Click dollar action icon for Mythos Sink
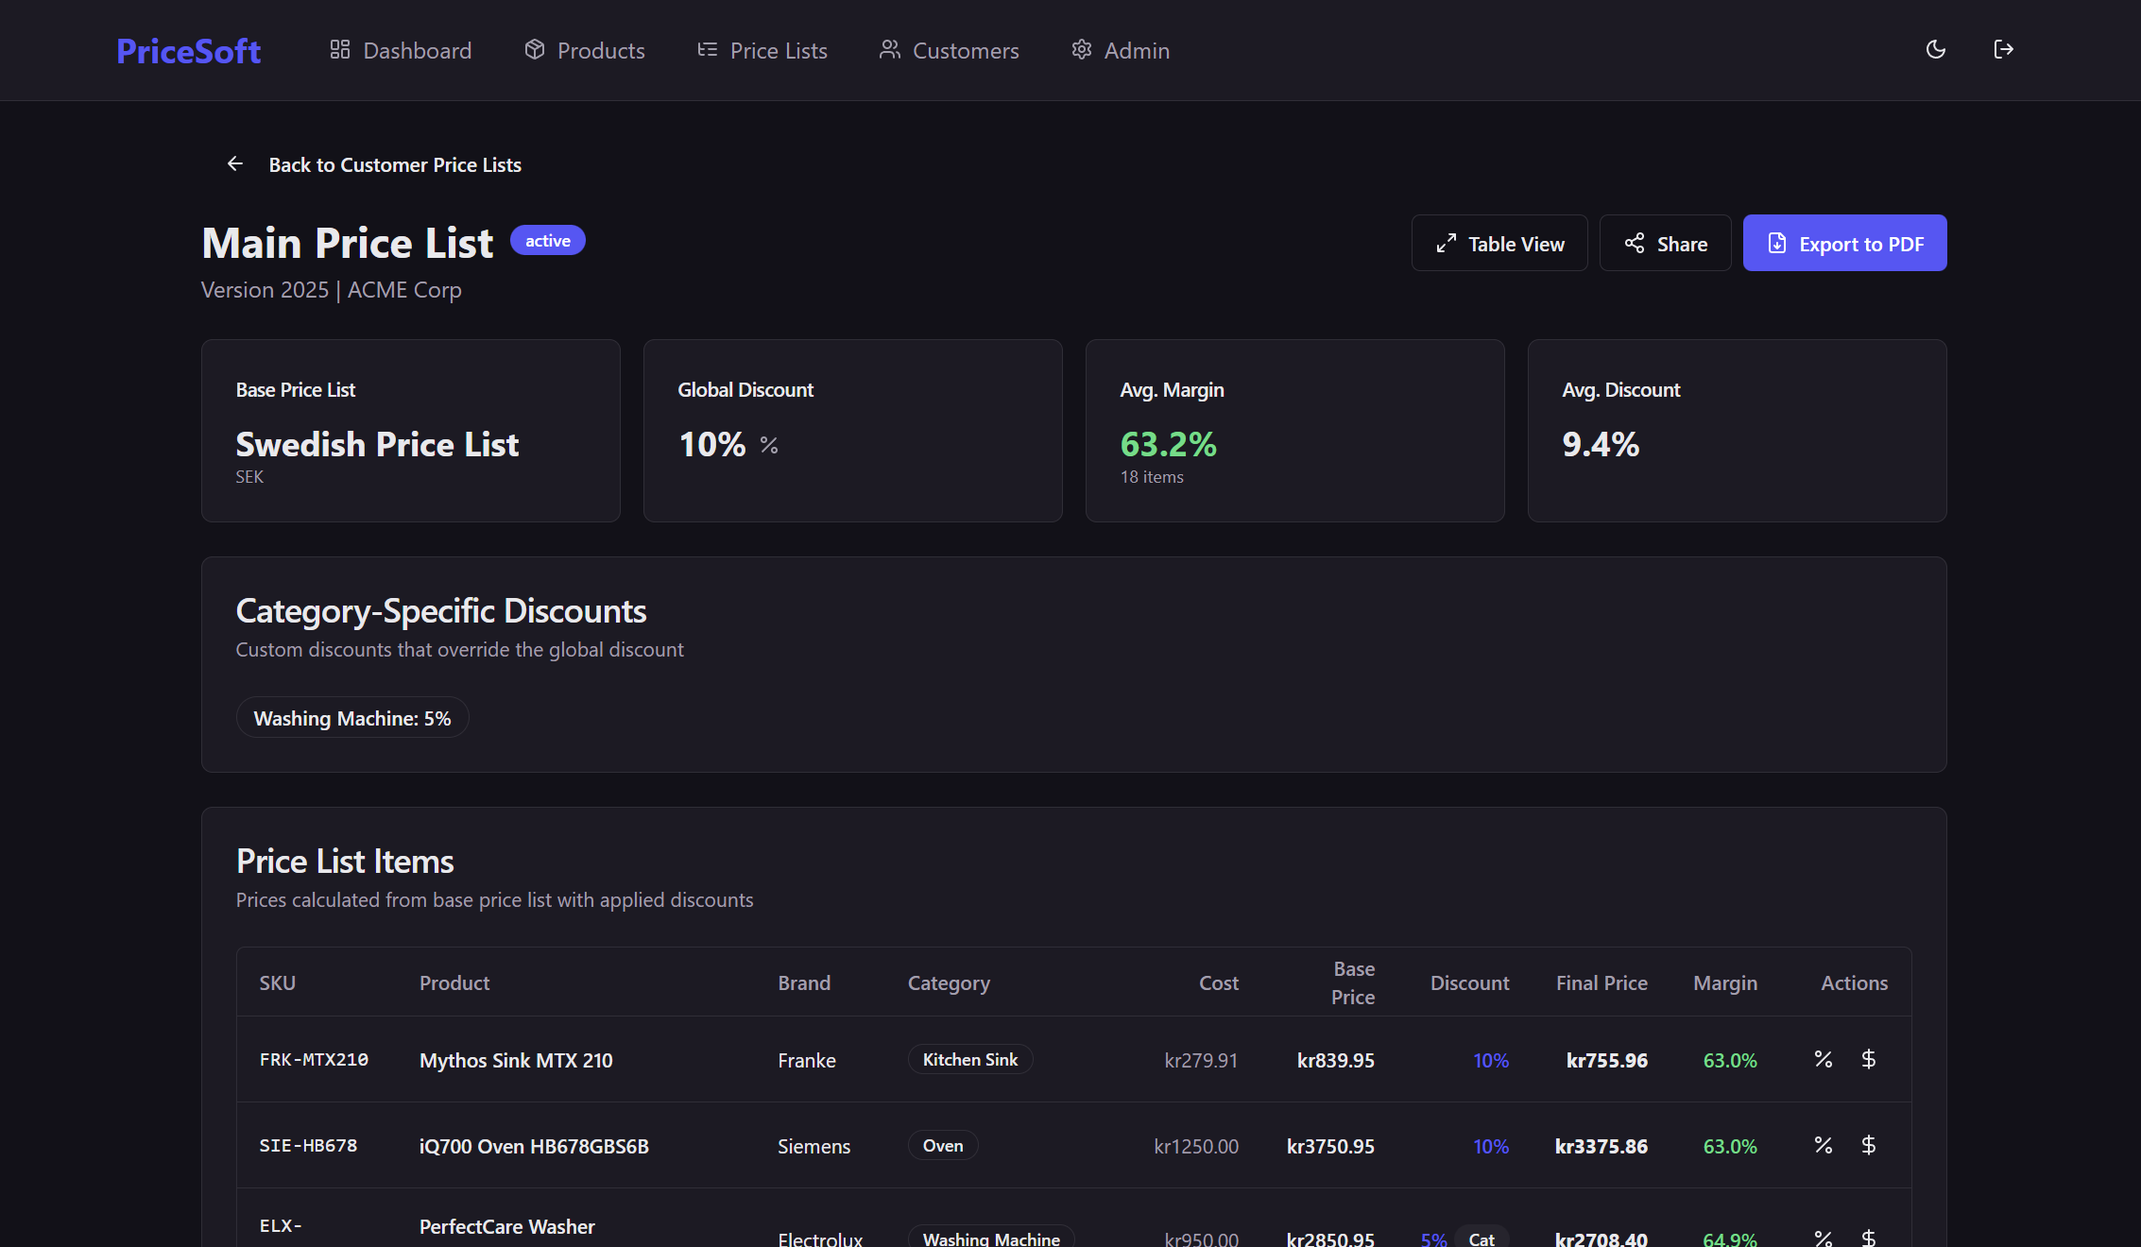 (x=1868, y=1060)
